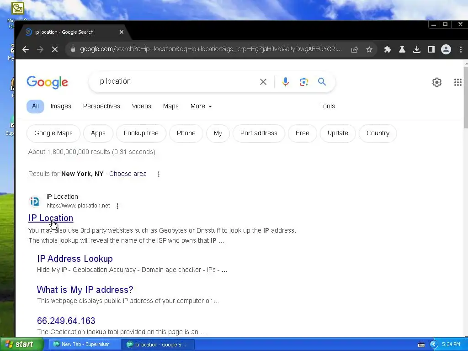Image resolution: width=468 pixels, height=351 pixels.
Task: Click the Apps filter chip
Action: coord(98,133)
